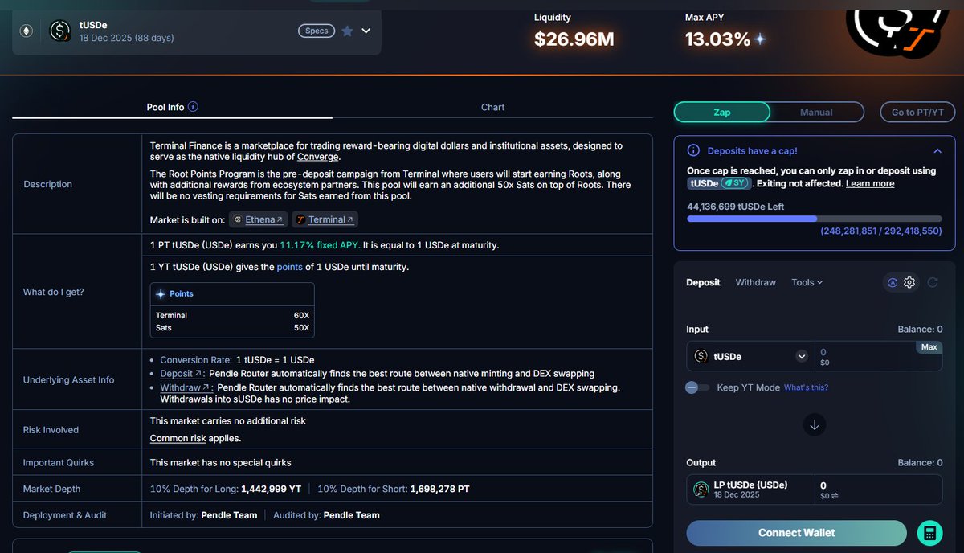The image size is (964, 553).
Task: Open the calculator icon
Action: (x=929, y=533)
